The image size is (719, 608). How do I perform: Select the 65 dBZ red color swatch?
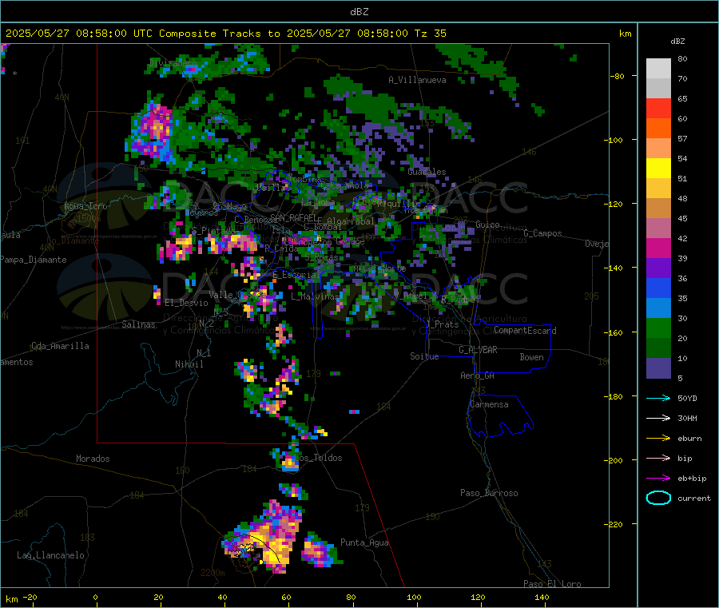click(658, 108)
